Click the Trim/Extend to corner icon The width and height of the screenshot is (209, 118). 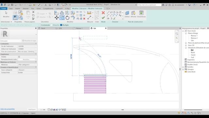click(x=73, y=17)
